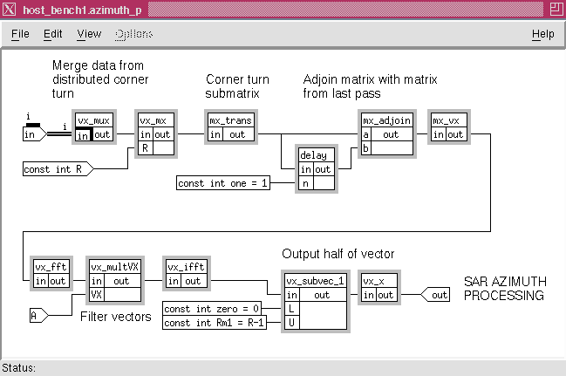Click the const int Rm1 = R-1 parameter
Viewport: 566px width, 376px height.
tap(221, 323)
